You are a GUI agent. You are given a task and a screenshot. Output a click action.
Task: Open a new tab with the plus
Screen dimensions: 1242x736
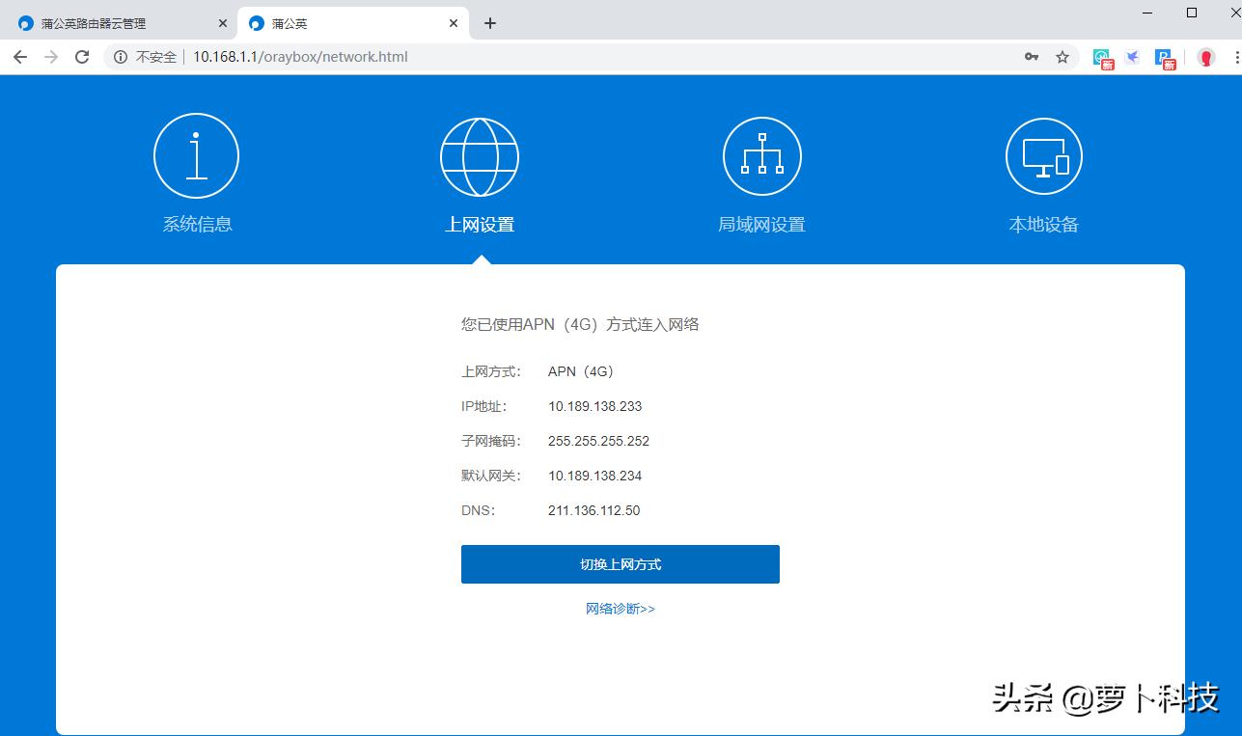(490, 22)
